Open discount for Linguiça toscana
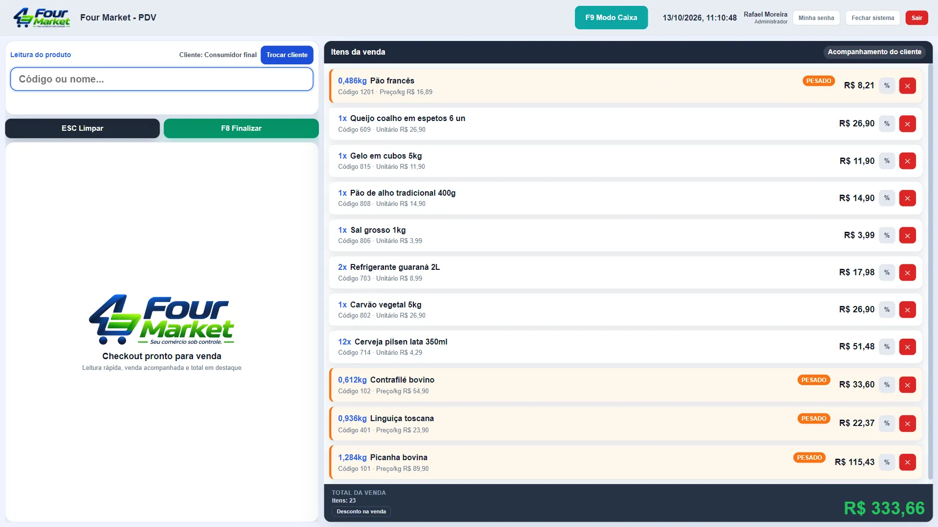The image size is (938, 527). coord(887,424)
